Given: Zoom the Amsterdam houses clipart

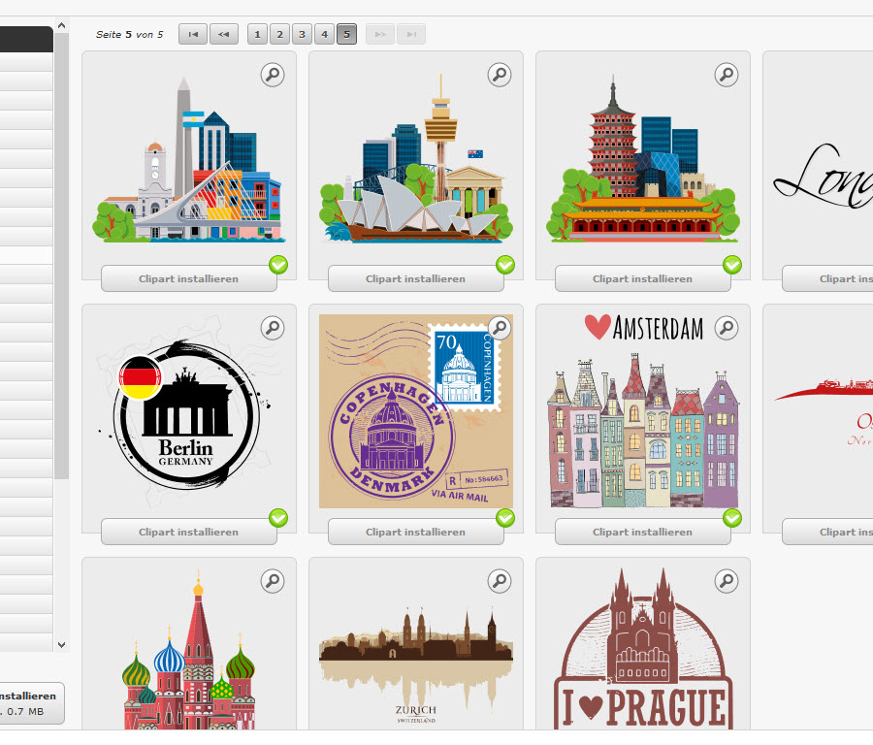Looking at the screenshot, I should coord(727,328).
